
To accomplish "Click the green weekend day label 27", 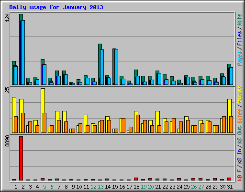I will 201,187.
